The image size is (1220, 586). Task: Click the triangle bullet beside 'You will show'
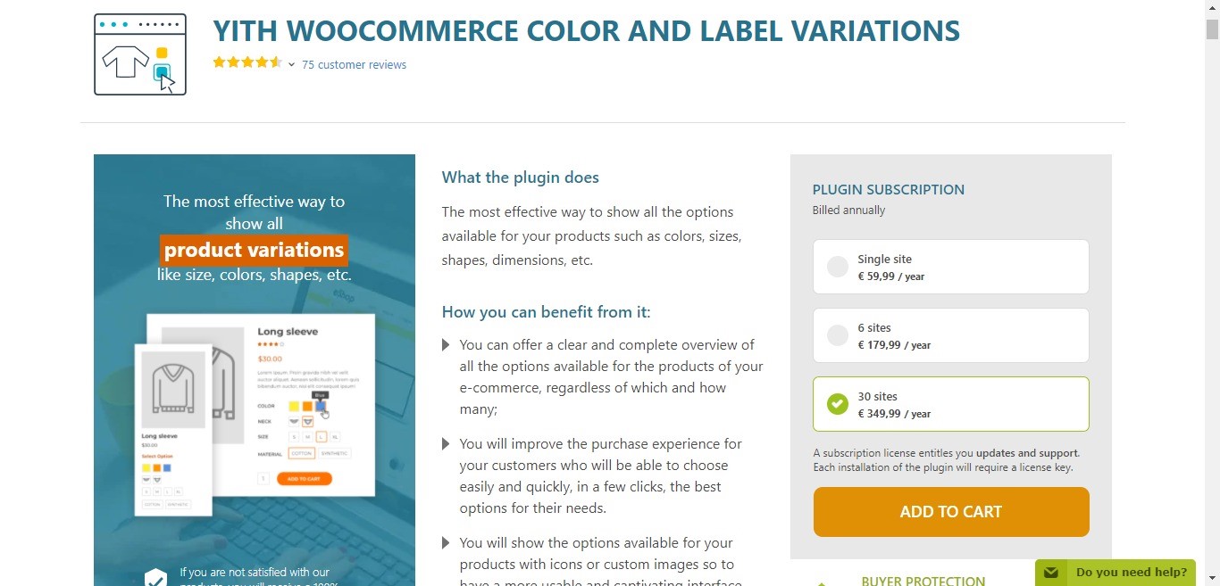[446, 543]
